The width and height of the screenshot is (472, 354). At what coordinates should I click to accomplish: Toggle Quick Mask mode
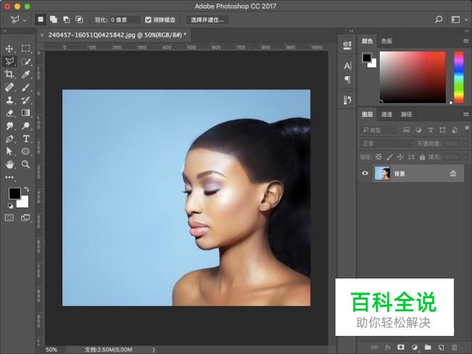tap(9, 218)
